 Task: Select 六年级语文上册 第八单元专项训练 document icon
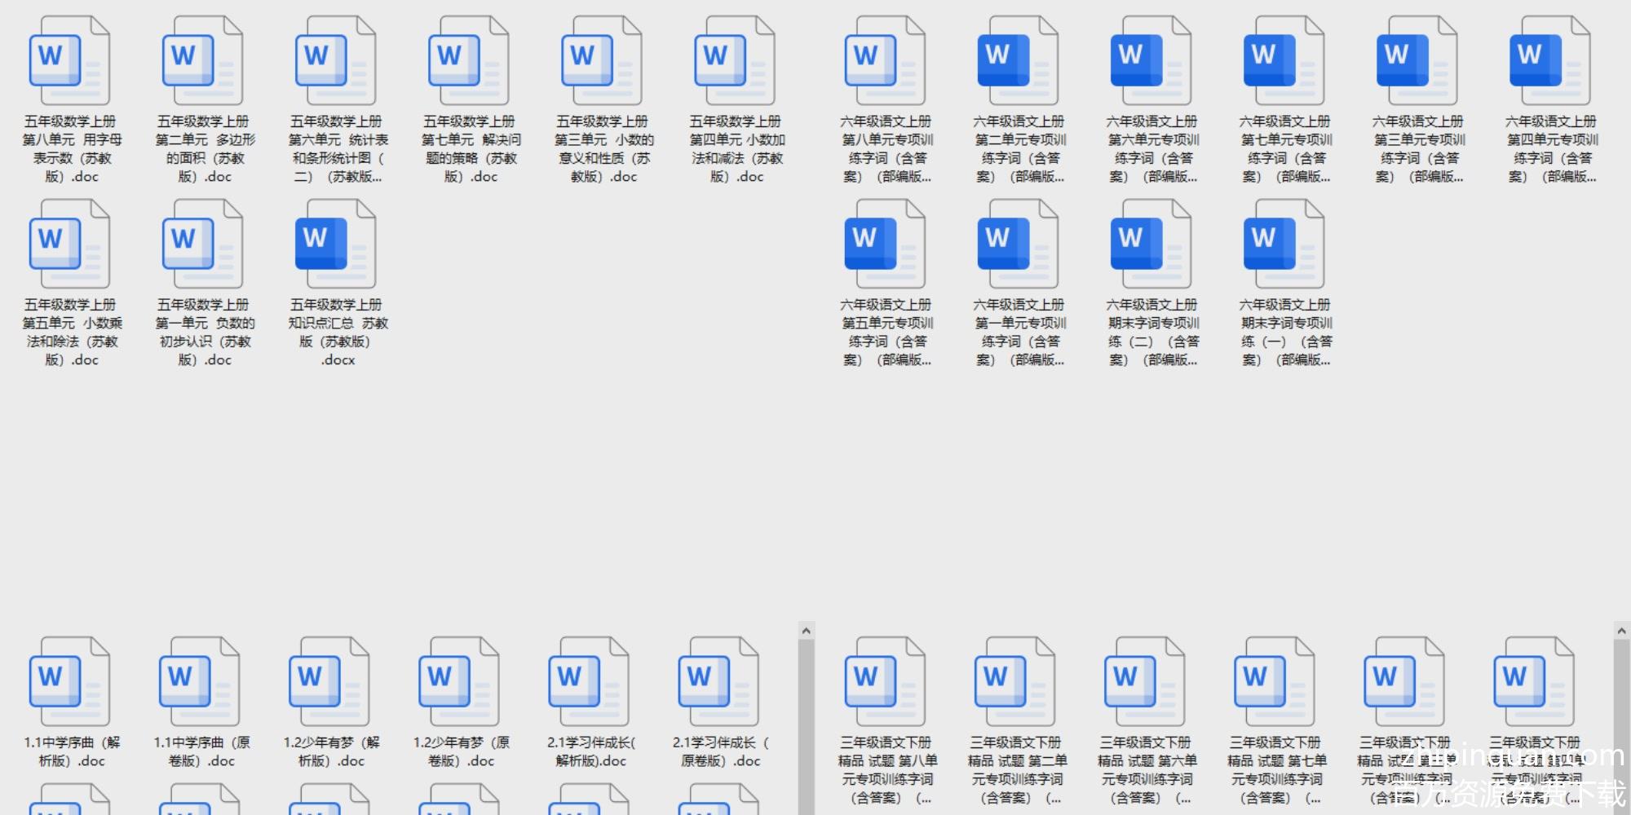coord(886,60)
